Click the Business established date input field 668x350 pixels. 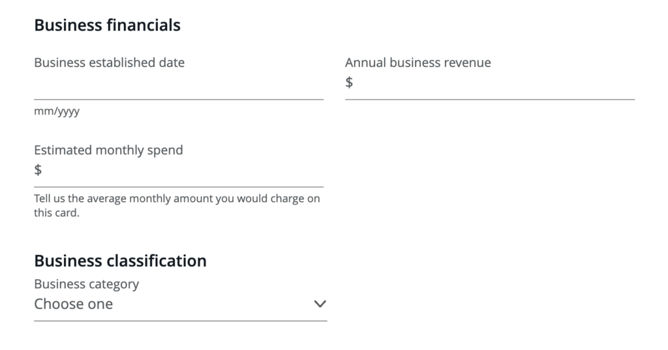pyautogui.click(x=178, y=85)
